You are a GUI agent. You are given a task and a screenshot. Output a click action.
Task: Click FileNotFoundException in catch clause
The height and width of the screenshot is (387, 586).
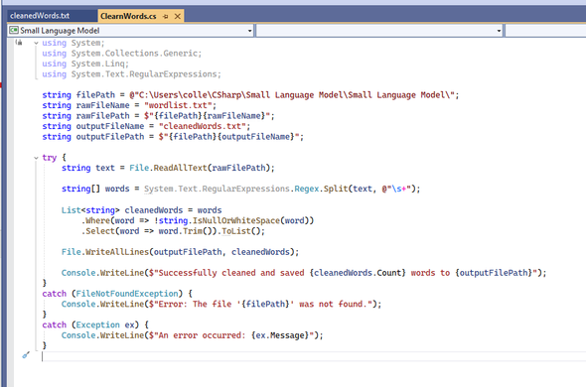coord(127,294)
